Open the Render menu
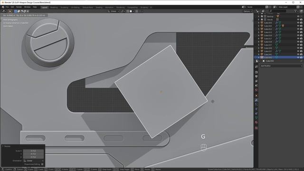Viewport: 304px width, 171px height. point(19,7)
